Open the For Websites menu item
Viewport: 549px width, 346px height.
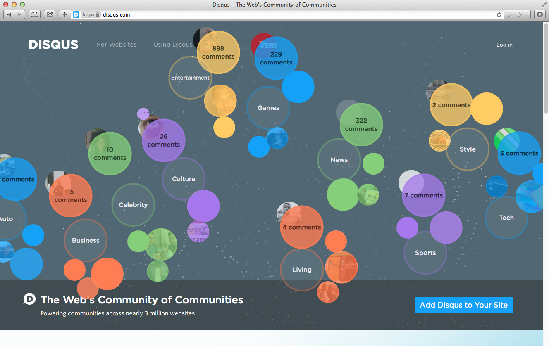point(117,45)
